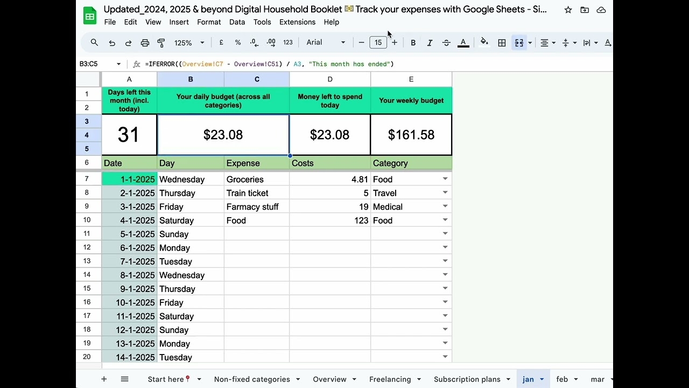Open the Format menu

(209, 22)
